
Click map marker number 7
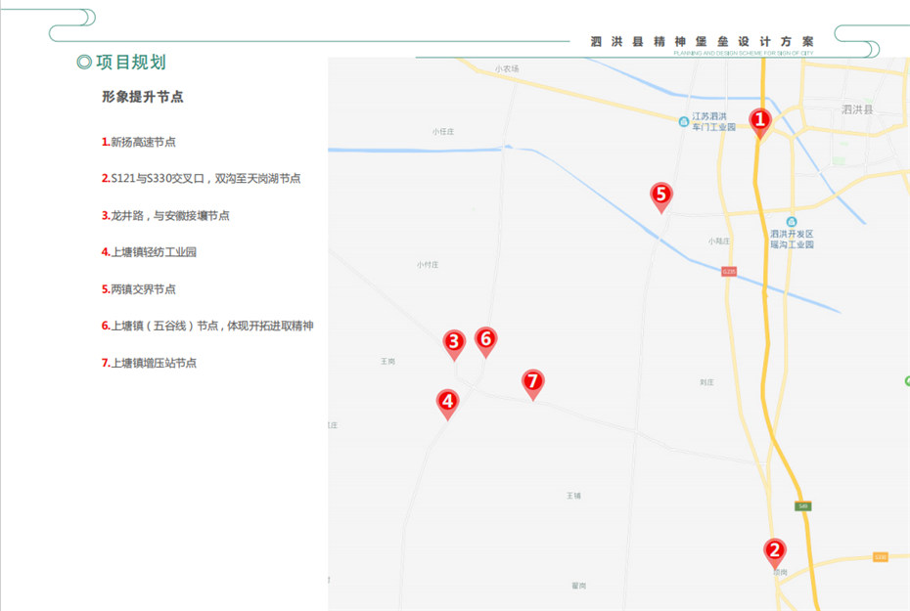tap(532, 381)
